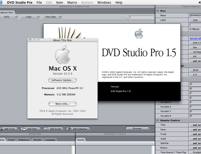Click the Add Track button
The width and height of the screenshot is (201, 154).
[9, 129]
